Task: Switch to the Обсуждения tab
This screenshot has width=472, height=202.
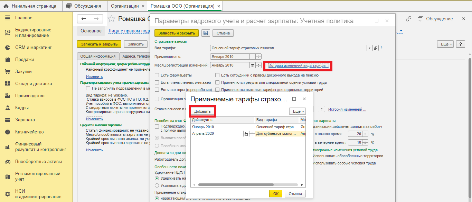Action: click(85, 6)
